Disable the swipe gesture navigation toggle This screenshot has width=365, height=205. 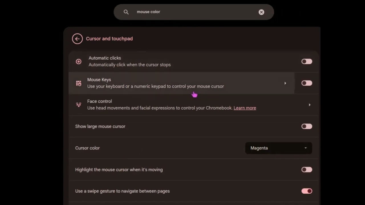pos(307,191)
